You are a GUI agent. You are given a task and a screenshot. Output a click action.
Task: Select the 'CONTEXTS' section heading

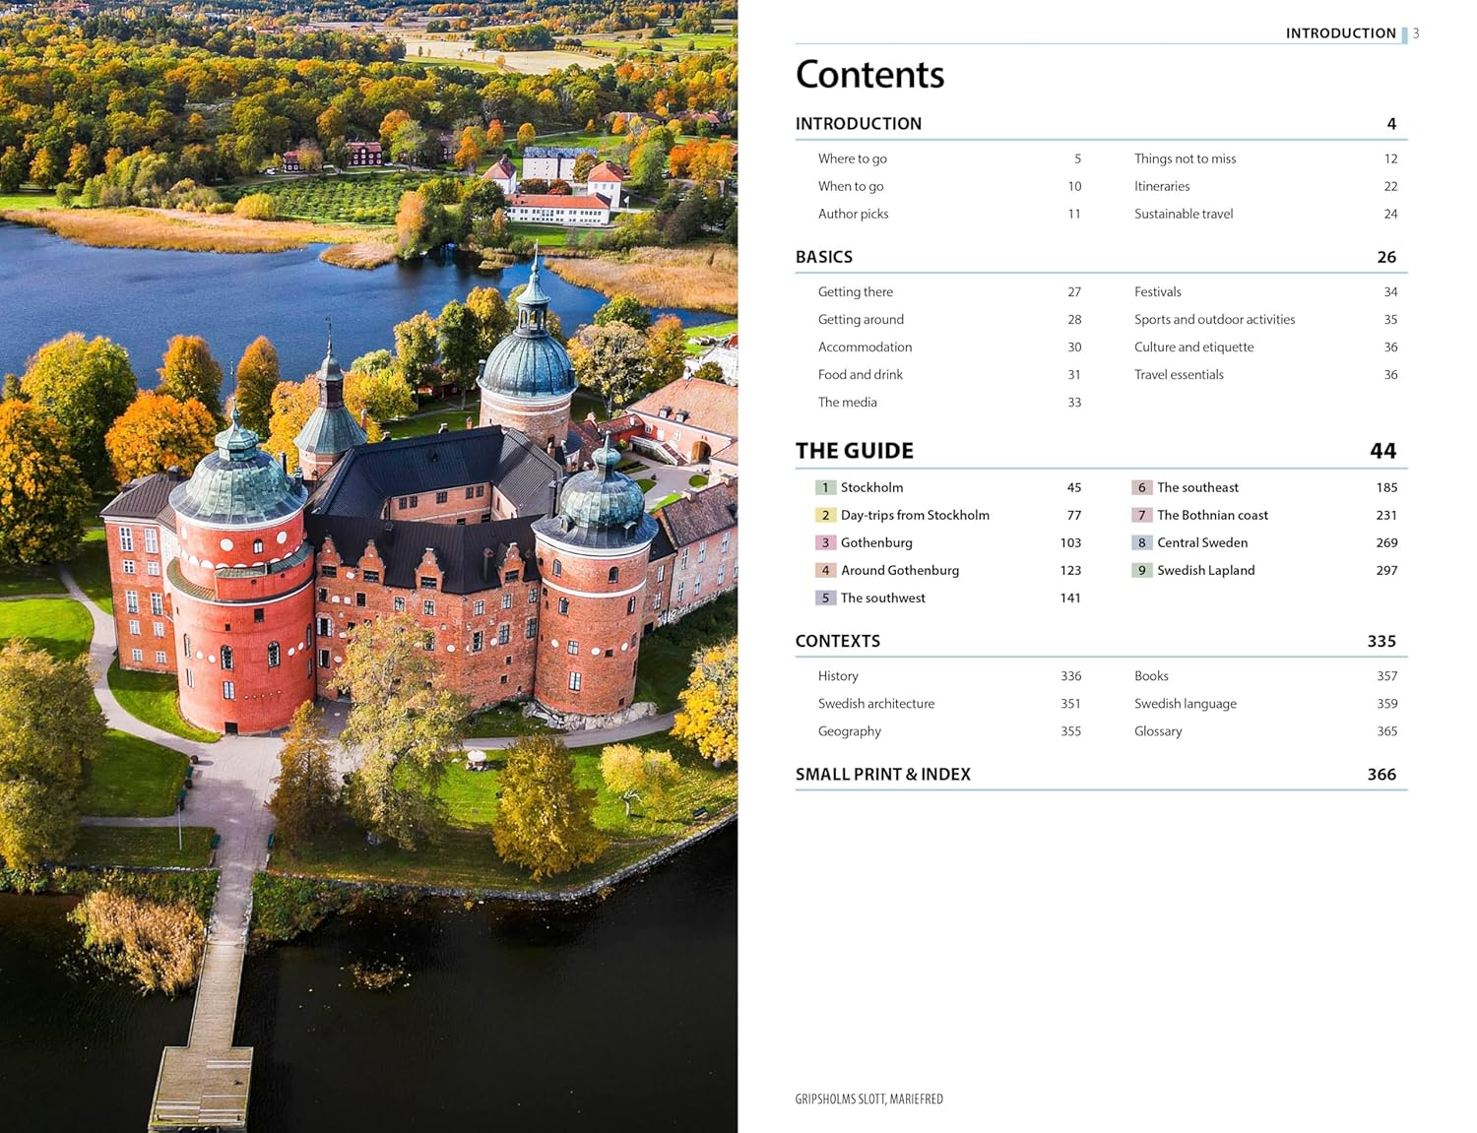coord(837,641)
